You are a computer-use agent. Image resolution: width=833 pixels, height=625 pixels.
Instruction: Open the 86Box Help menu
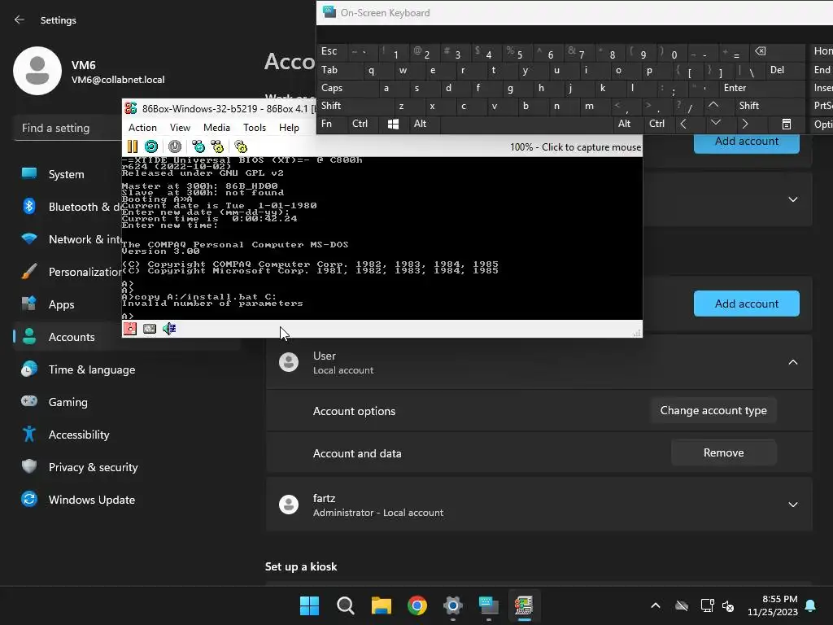[x=289, y=128]
